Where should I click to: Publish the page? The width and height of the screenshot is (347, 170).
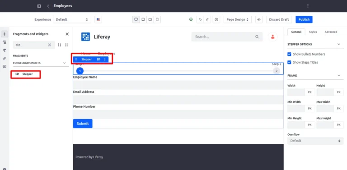coord(304,19)
